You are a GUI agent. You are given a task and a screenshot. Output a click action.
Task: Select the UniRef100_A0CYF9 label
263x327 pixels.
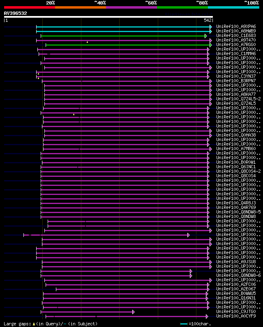coord(236,316)
